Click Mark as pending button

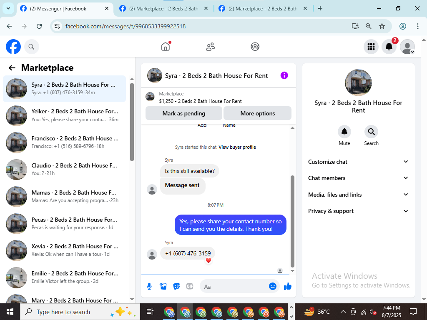pos(184,113)
